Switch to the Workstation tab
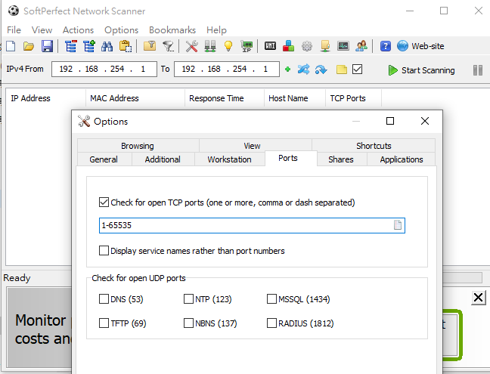The image size is (490, 374). [x=229, y=159]
